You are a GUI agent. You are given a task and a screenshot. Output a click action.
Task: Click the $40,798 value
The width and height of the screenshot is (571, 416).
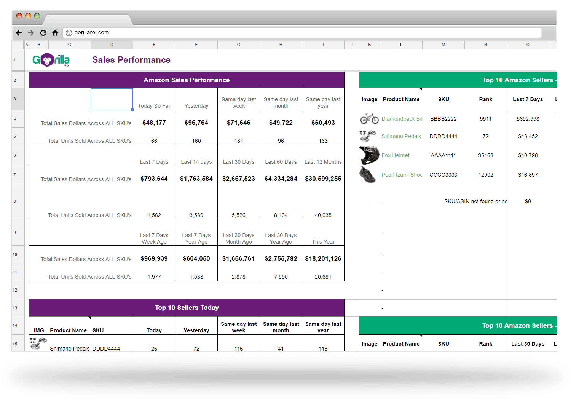coord(528,155)
